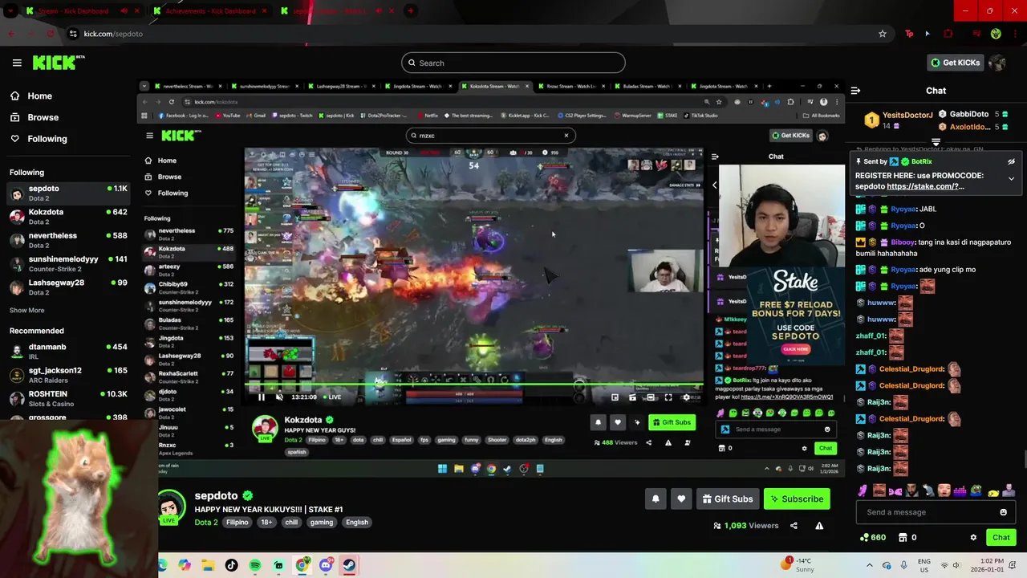Open the stake.com link in pinned message
1027x578 pixels.
[926, 186]
